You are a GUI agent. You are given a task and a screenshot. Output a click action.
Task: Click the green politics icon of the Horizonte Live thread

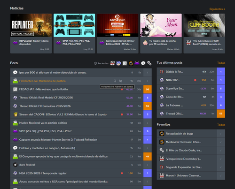(x=15, y=81)
